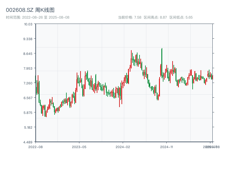Click the 2024-02 x-axis date label
Screen dimensions: 236x177
(x=123, y=147)
